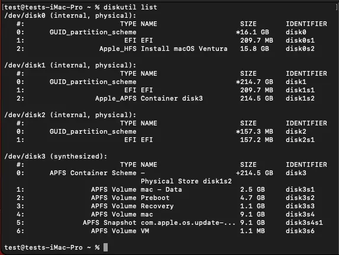Click the VM volume name
The width and height of the screenshot is (339, 255).
pos(145,231)
